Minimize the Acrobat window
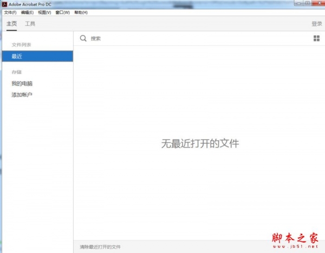 coord(298,3)
